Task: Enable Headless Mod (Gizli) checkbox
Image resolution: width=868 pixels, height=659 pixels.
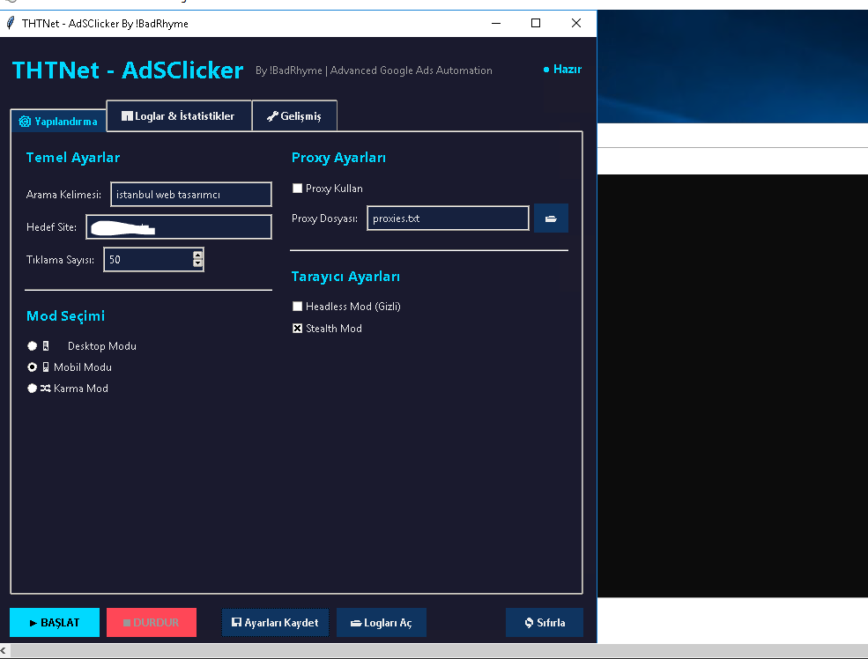Action: click(297, 306)
